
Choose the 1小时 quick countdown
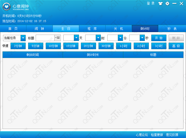124,46
